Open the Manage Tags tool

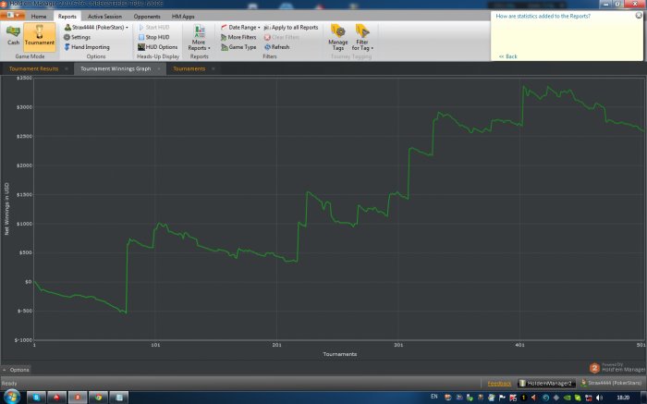tap(338, 37)
